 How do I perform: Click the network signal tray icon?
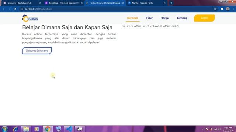pyautogui.click(x=215, y=129)
